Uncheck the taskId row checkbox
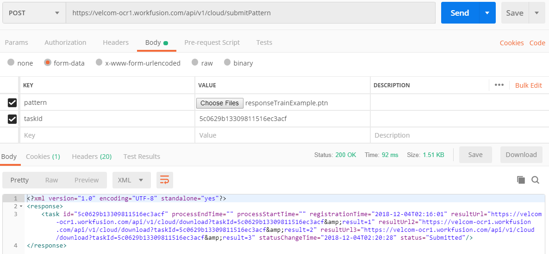The width and height of the screenshot is (549, 254). tap(12, 119)
